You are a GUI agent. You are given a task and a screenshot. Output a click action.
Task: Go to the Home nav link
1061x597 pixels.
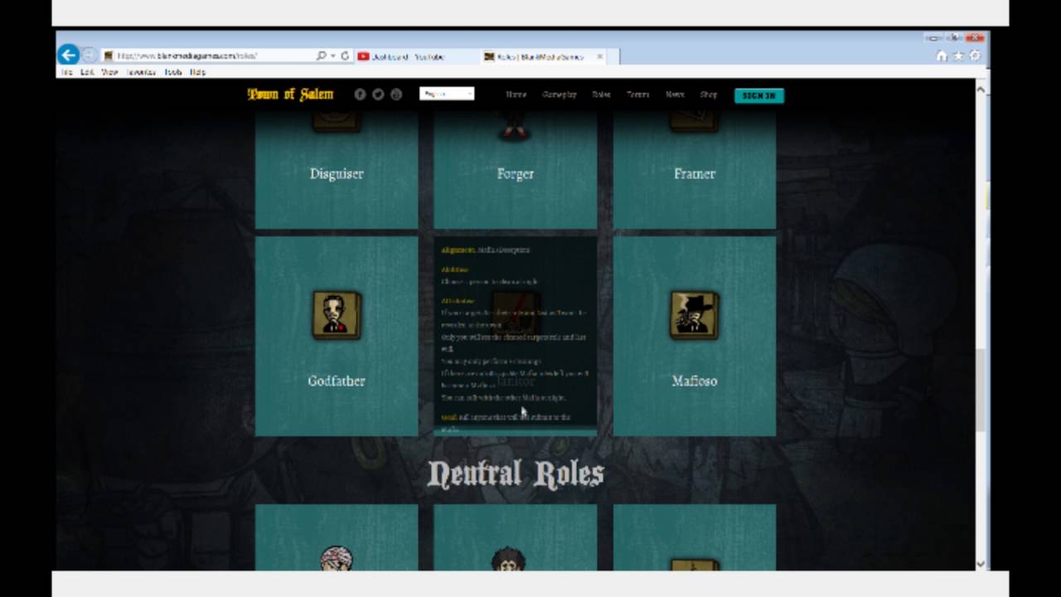(516, 95)
